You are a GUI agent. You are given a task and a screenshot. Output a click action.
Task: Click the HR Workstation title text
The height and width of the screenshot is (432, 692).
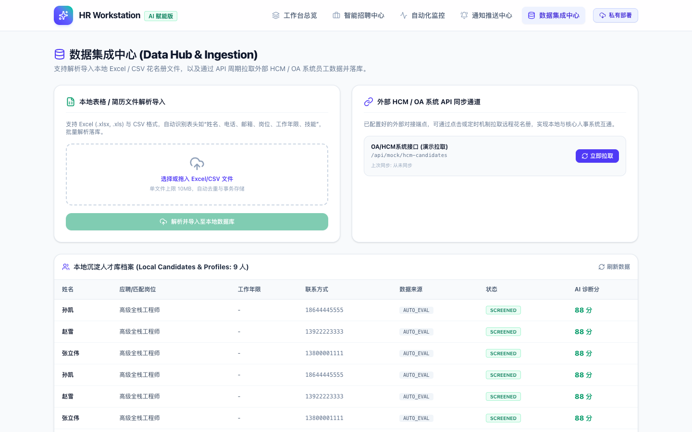(x=110, y=15)
